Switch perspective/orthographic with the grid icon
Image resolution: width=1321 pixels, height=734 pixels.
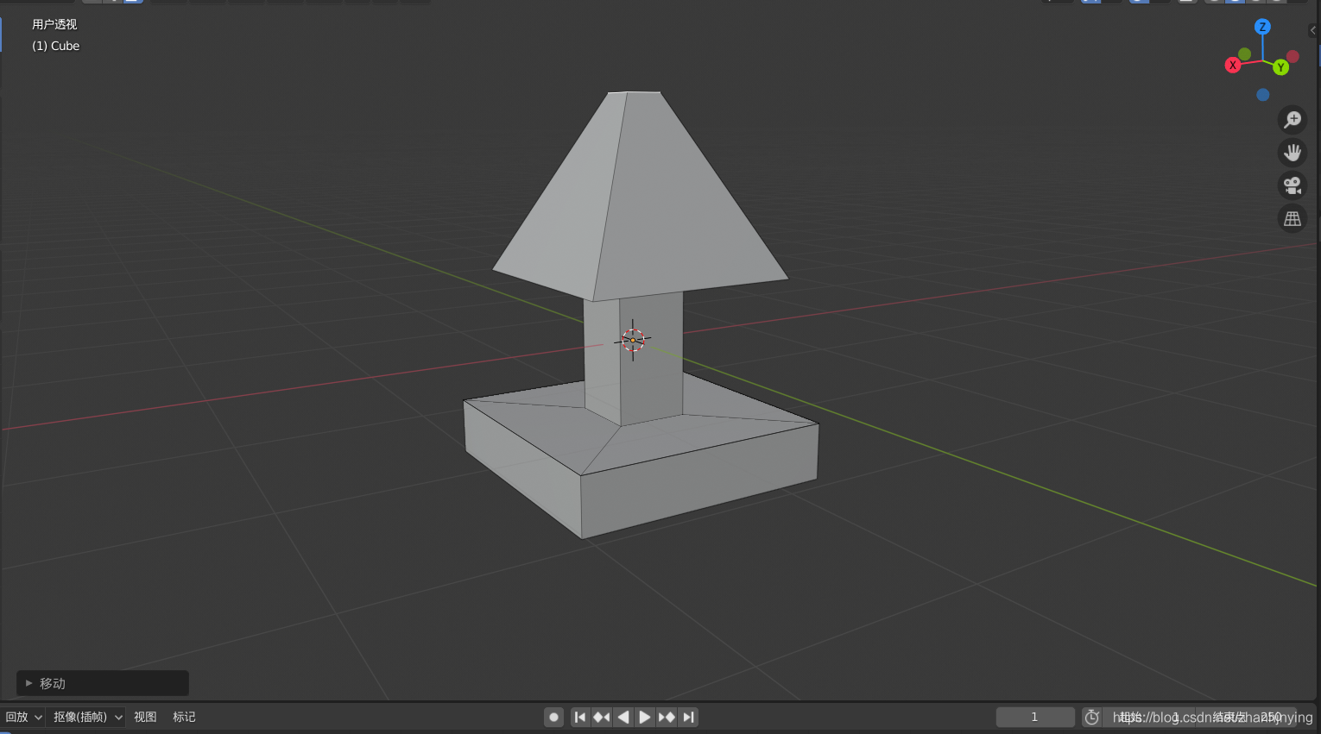(x=1293, y=219)
